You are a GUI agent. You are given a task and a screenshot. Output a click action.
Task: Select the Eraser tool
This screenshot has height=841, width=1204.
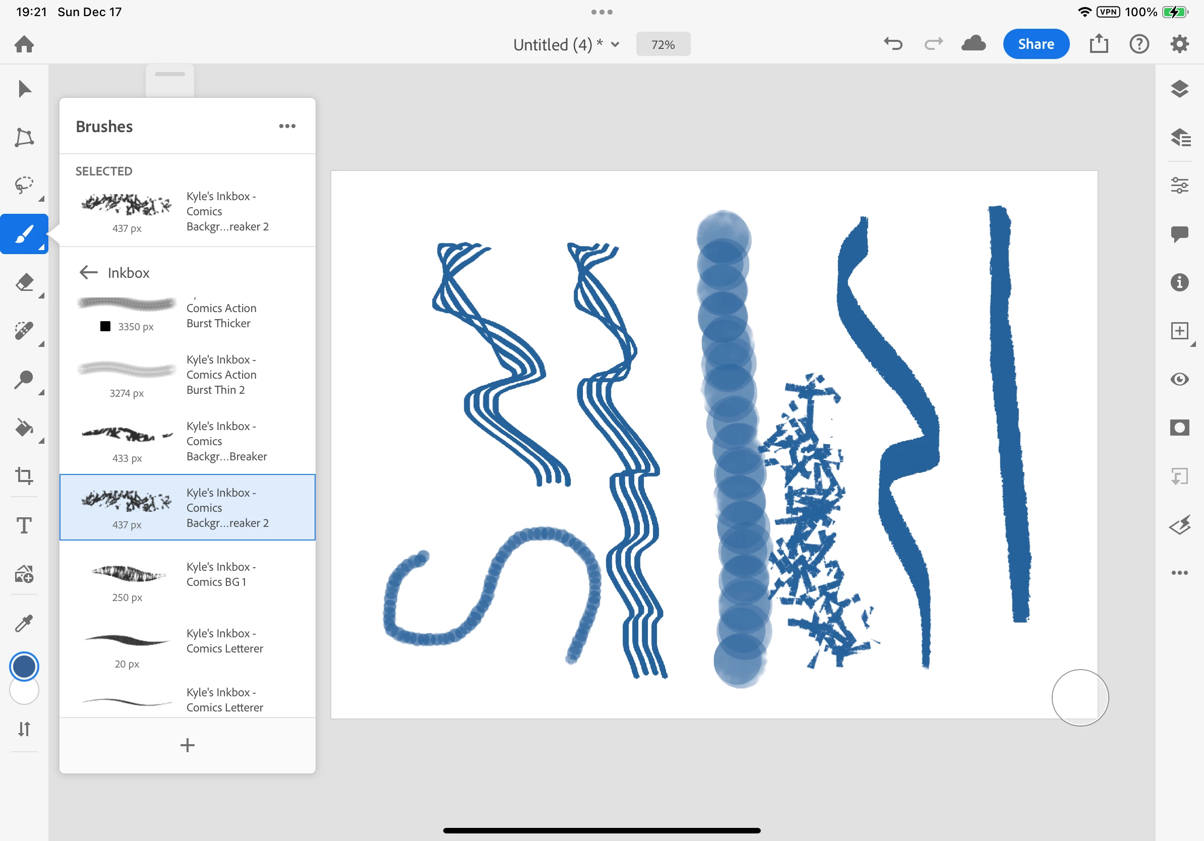(x=24, y=282)
